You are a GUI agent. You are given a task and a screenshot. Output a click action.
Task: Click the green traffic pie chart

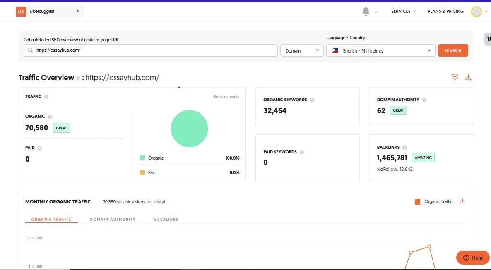pos(190,129)
